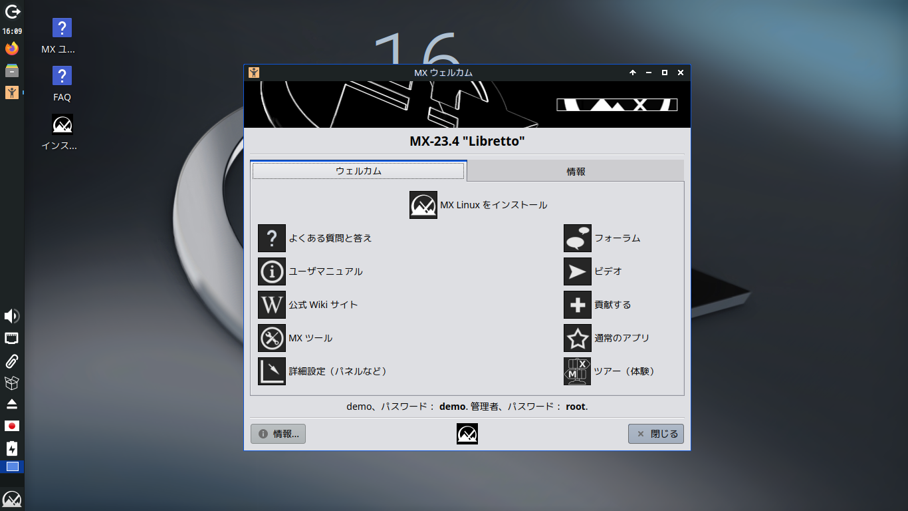Launch Firefox from the panel
The width and height of the screenshot is (908, 511).
(12, 49)
